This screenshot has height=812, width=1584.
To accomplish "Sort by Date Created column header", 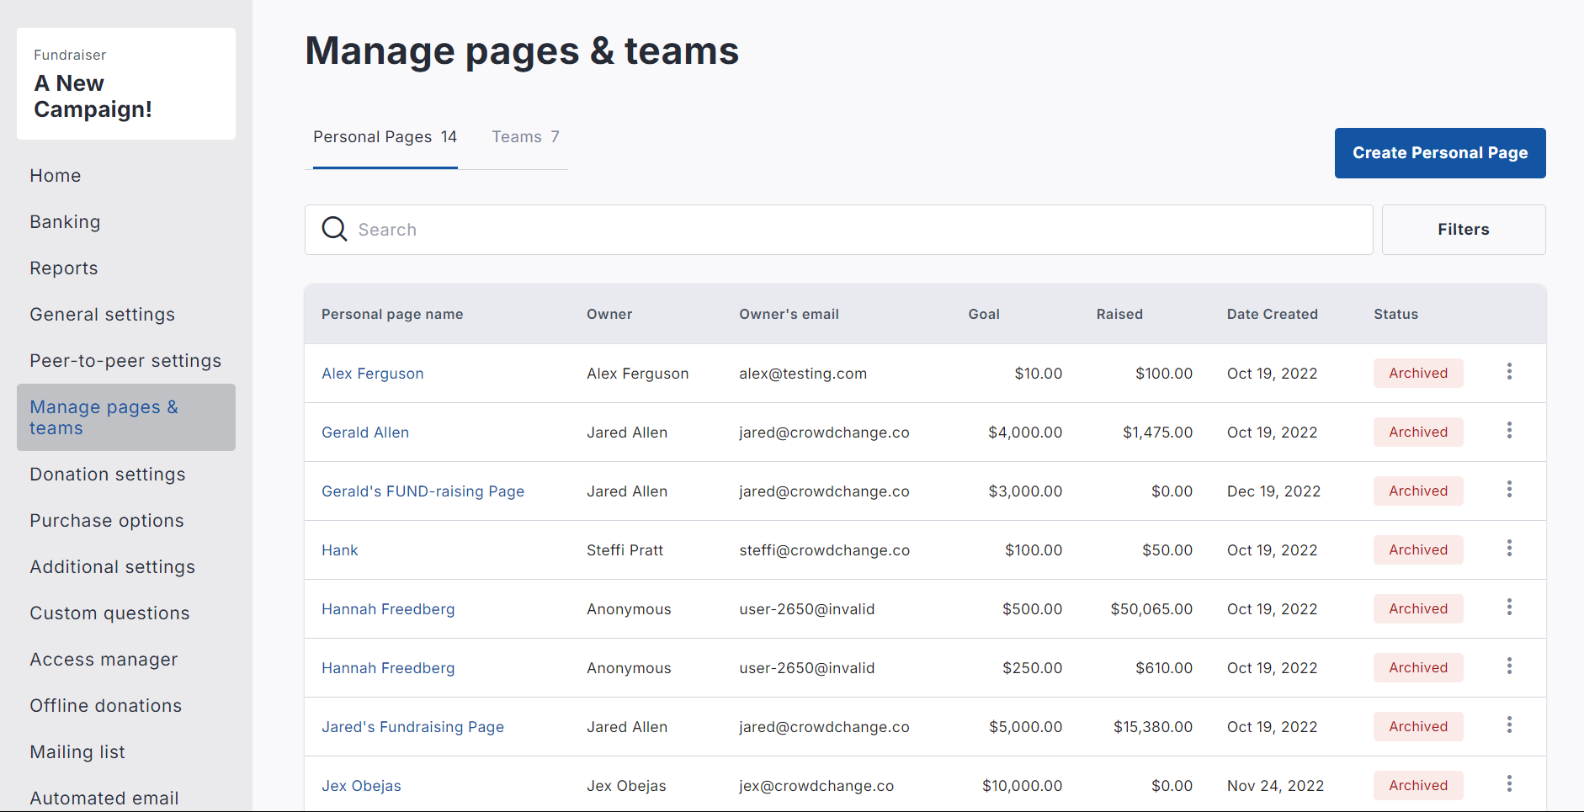I will 1272,314.
